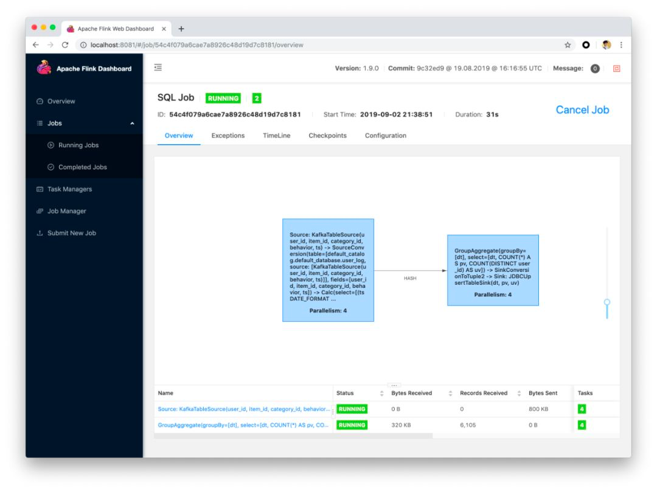Click the browser forward arrow

pyautogui.click(x=50, y=45)
